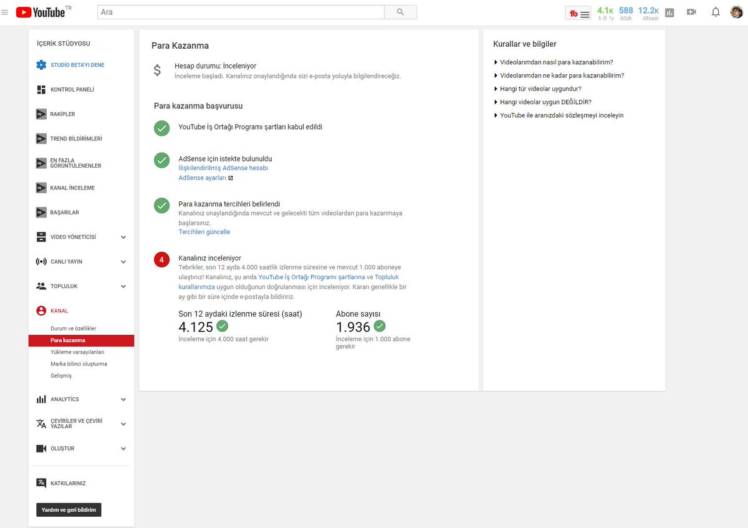Click the 588 stat in header
The height and width of the screenshot is (528, 748).
coord(626,11)
